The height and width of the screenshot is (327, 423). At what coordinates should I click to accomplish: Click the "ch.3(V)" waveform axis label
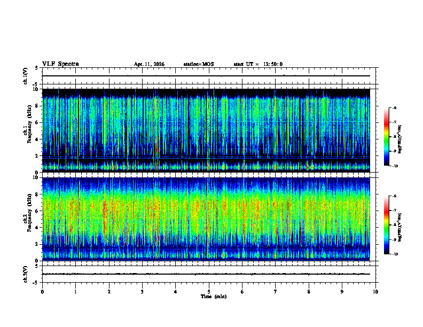[x=26, y=275]
